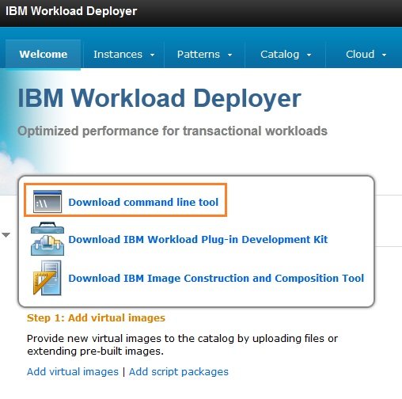Open the Welcome tab

(44, 55)
